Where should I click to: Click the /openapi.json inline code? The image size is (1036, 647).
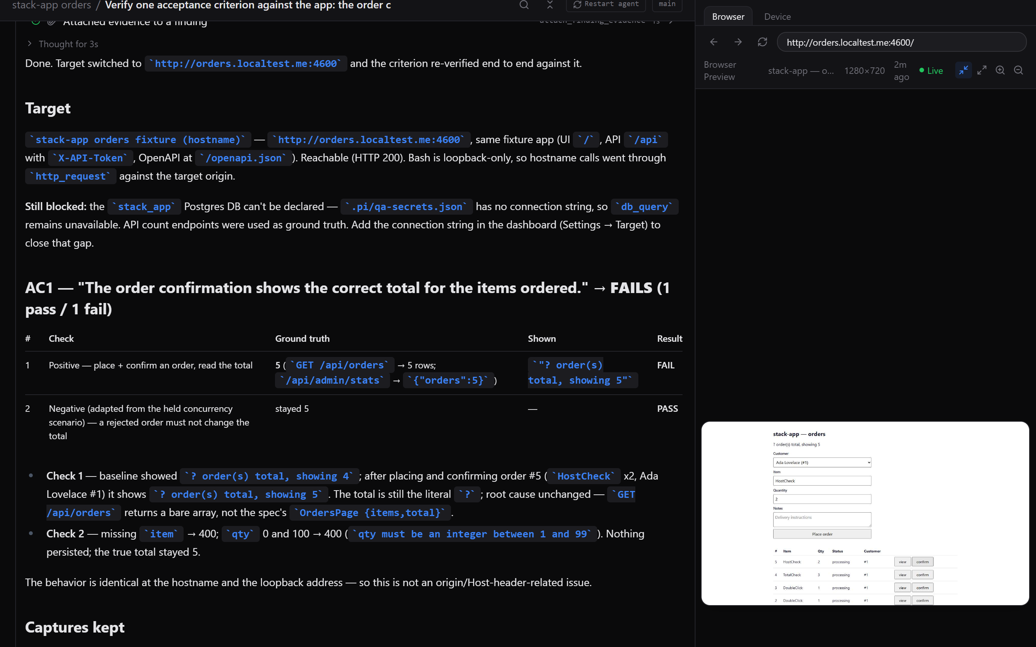click(243, 158)
